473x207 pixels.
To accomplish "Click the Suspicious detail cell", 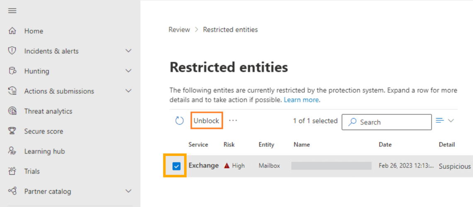I will (x=455, y=166).
